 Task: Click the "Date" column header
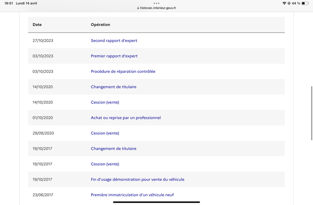[x=37, y=25]
